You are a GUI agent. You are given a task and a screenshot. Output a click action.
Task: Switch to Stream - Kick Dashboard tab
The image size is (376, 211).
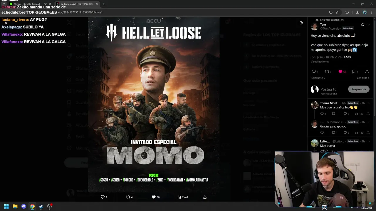pyautogui.click(x=26, y=4)
